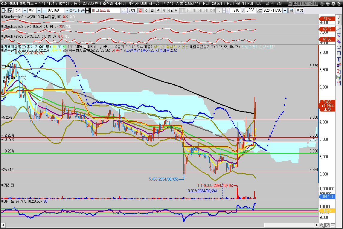This screenshot has height=229, width=343.
Task: Select the trend line drawing tool
Action: 339,30
